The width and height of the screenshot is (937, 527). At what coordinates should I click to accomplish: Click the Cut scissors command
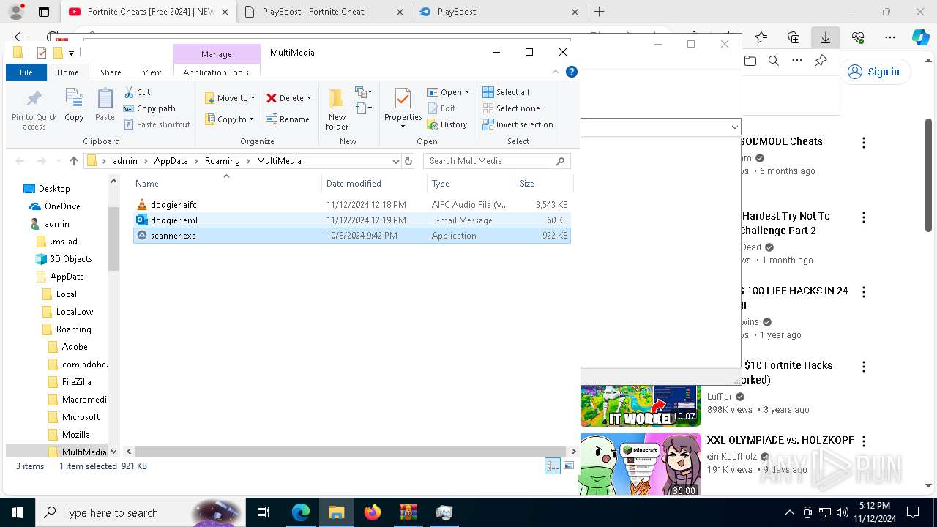coord(138,92)
